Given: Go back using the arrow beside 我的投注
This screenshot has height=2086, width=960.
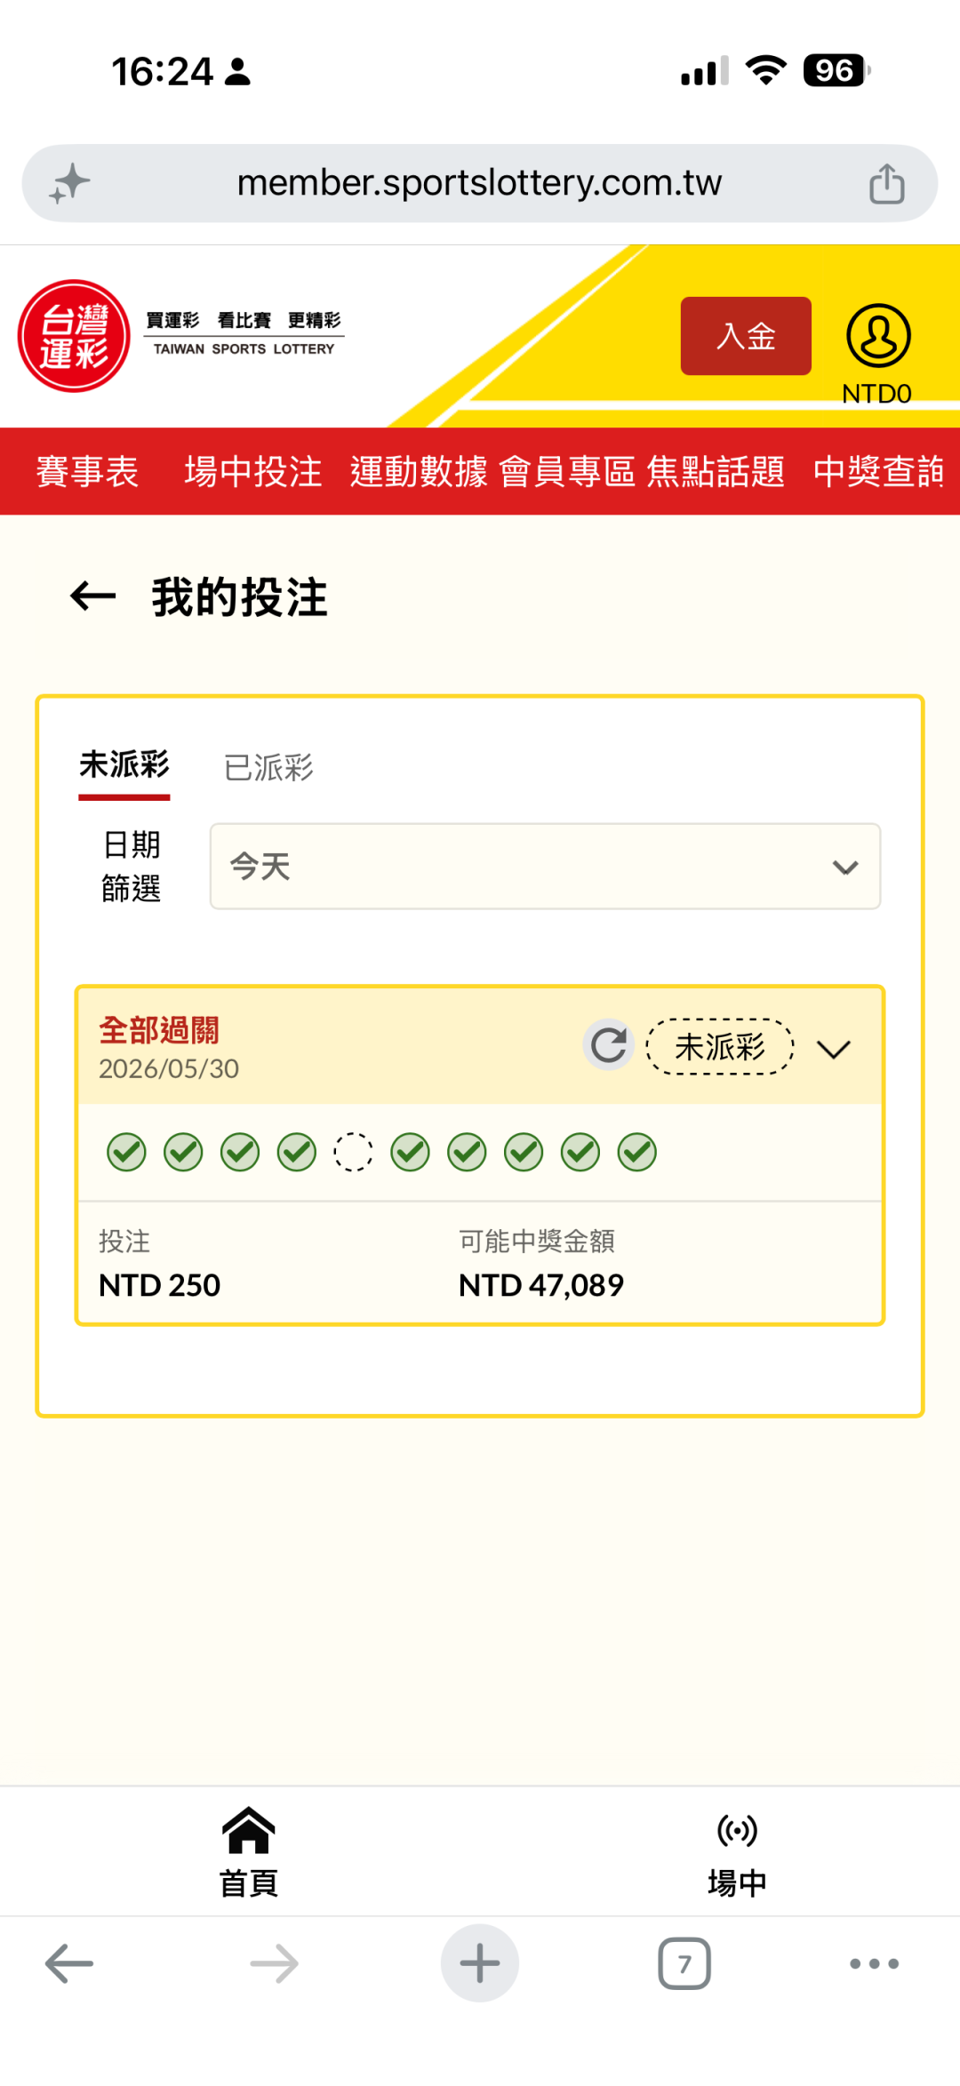Looking at the screenshot, I should click(93, 595).
